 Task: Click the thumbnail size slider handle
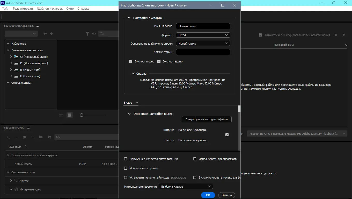pyautogui.click(x=82, y=115)
